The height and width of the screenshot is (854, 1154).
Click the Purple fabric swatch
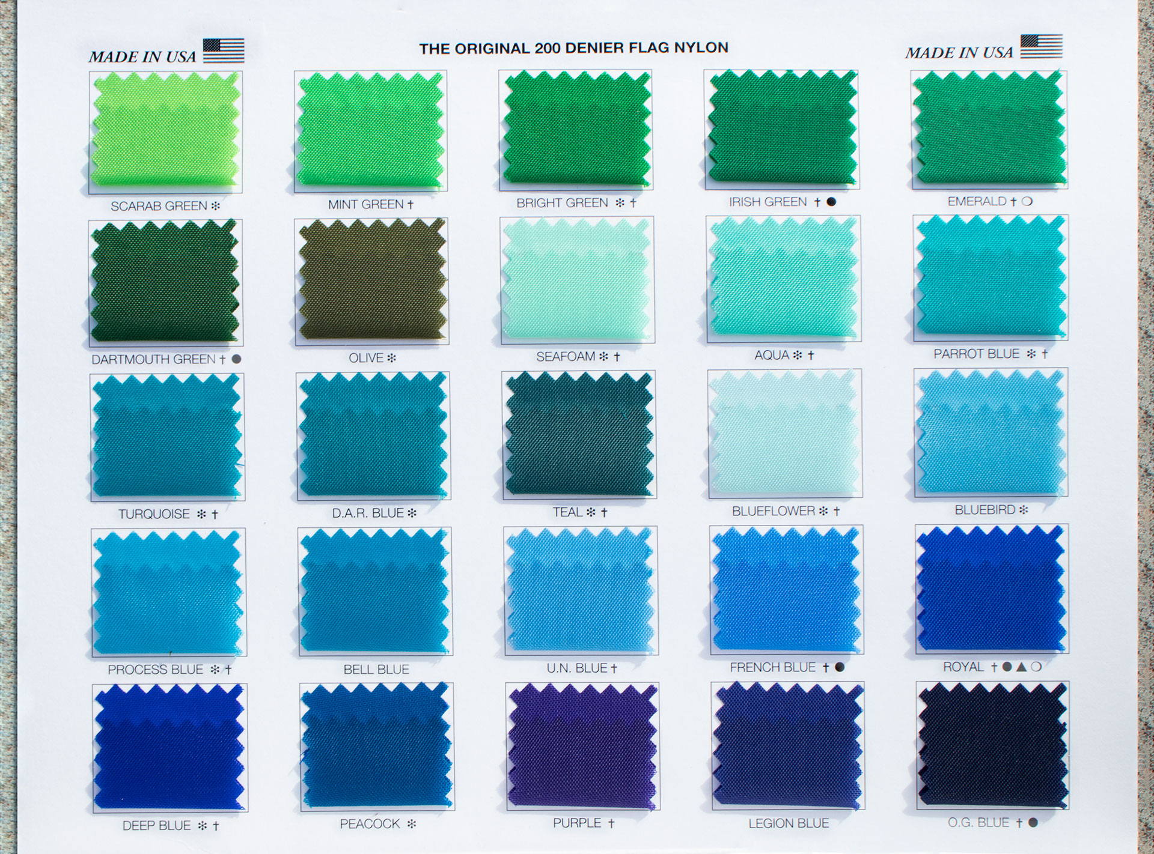(x=582, y=746)
